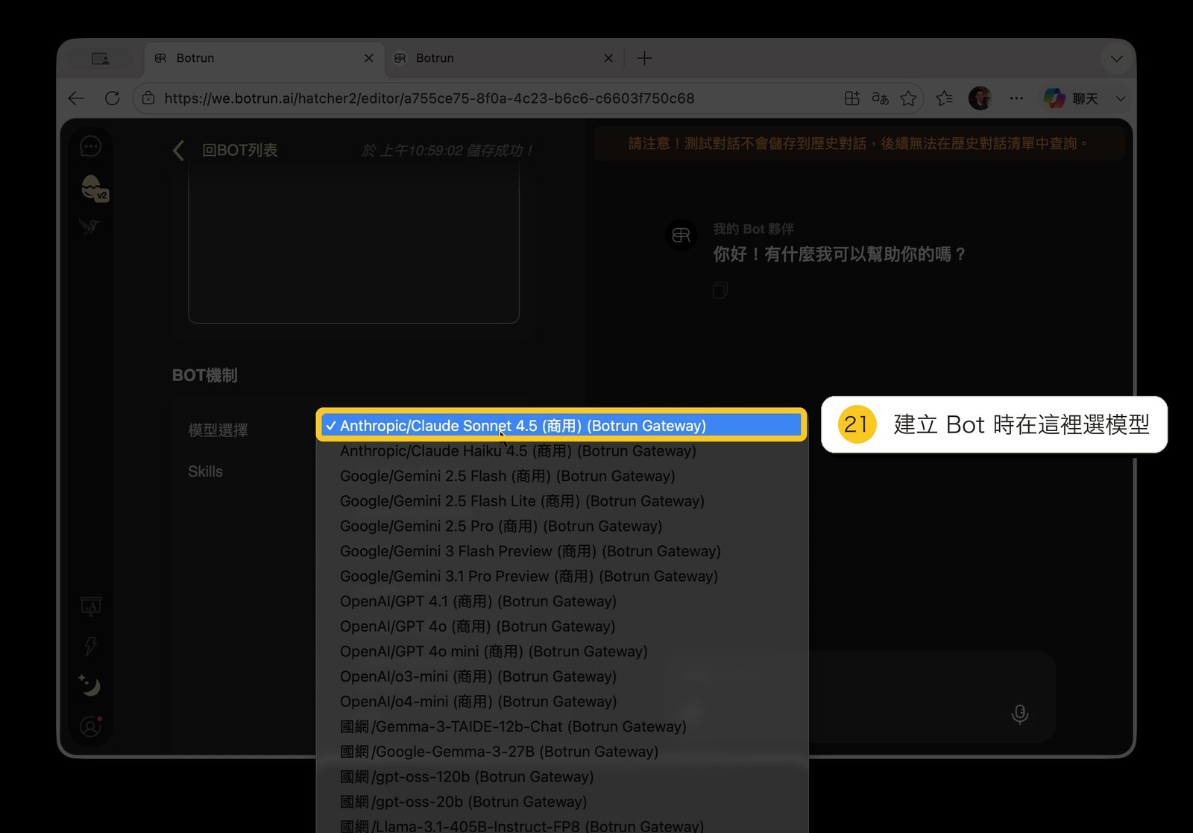Select Anthropic/Claude Sonnet 4.5 model
Viewport: 1193px width, 833px height.
point(561,425)
